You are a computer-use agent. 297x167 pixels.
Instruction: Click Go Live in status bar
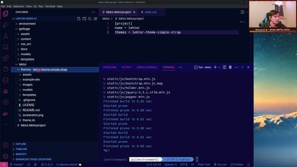(220, 165)
